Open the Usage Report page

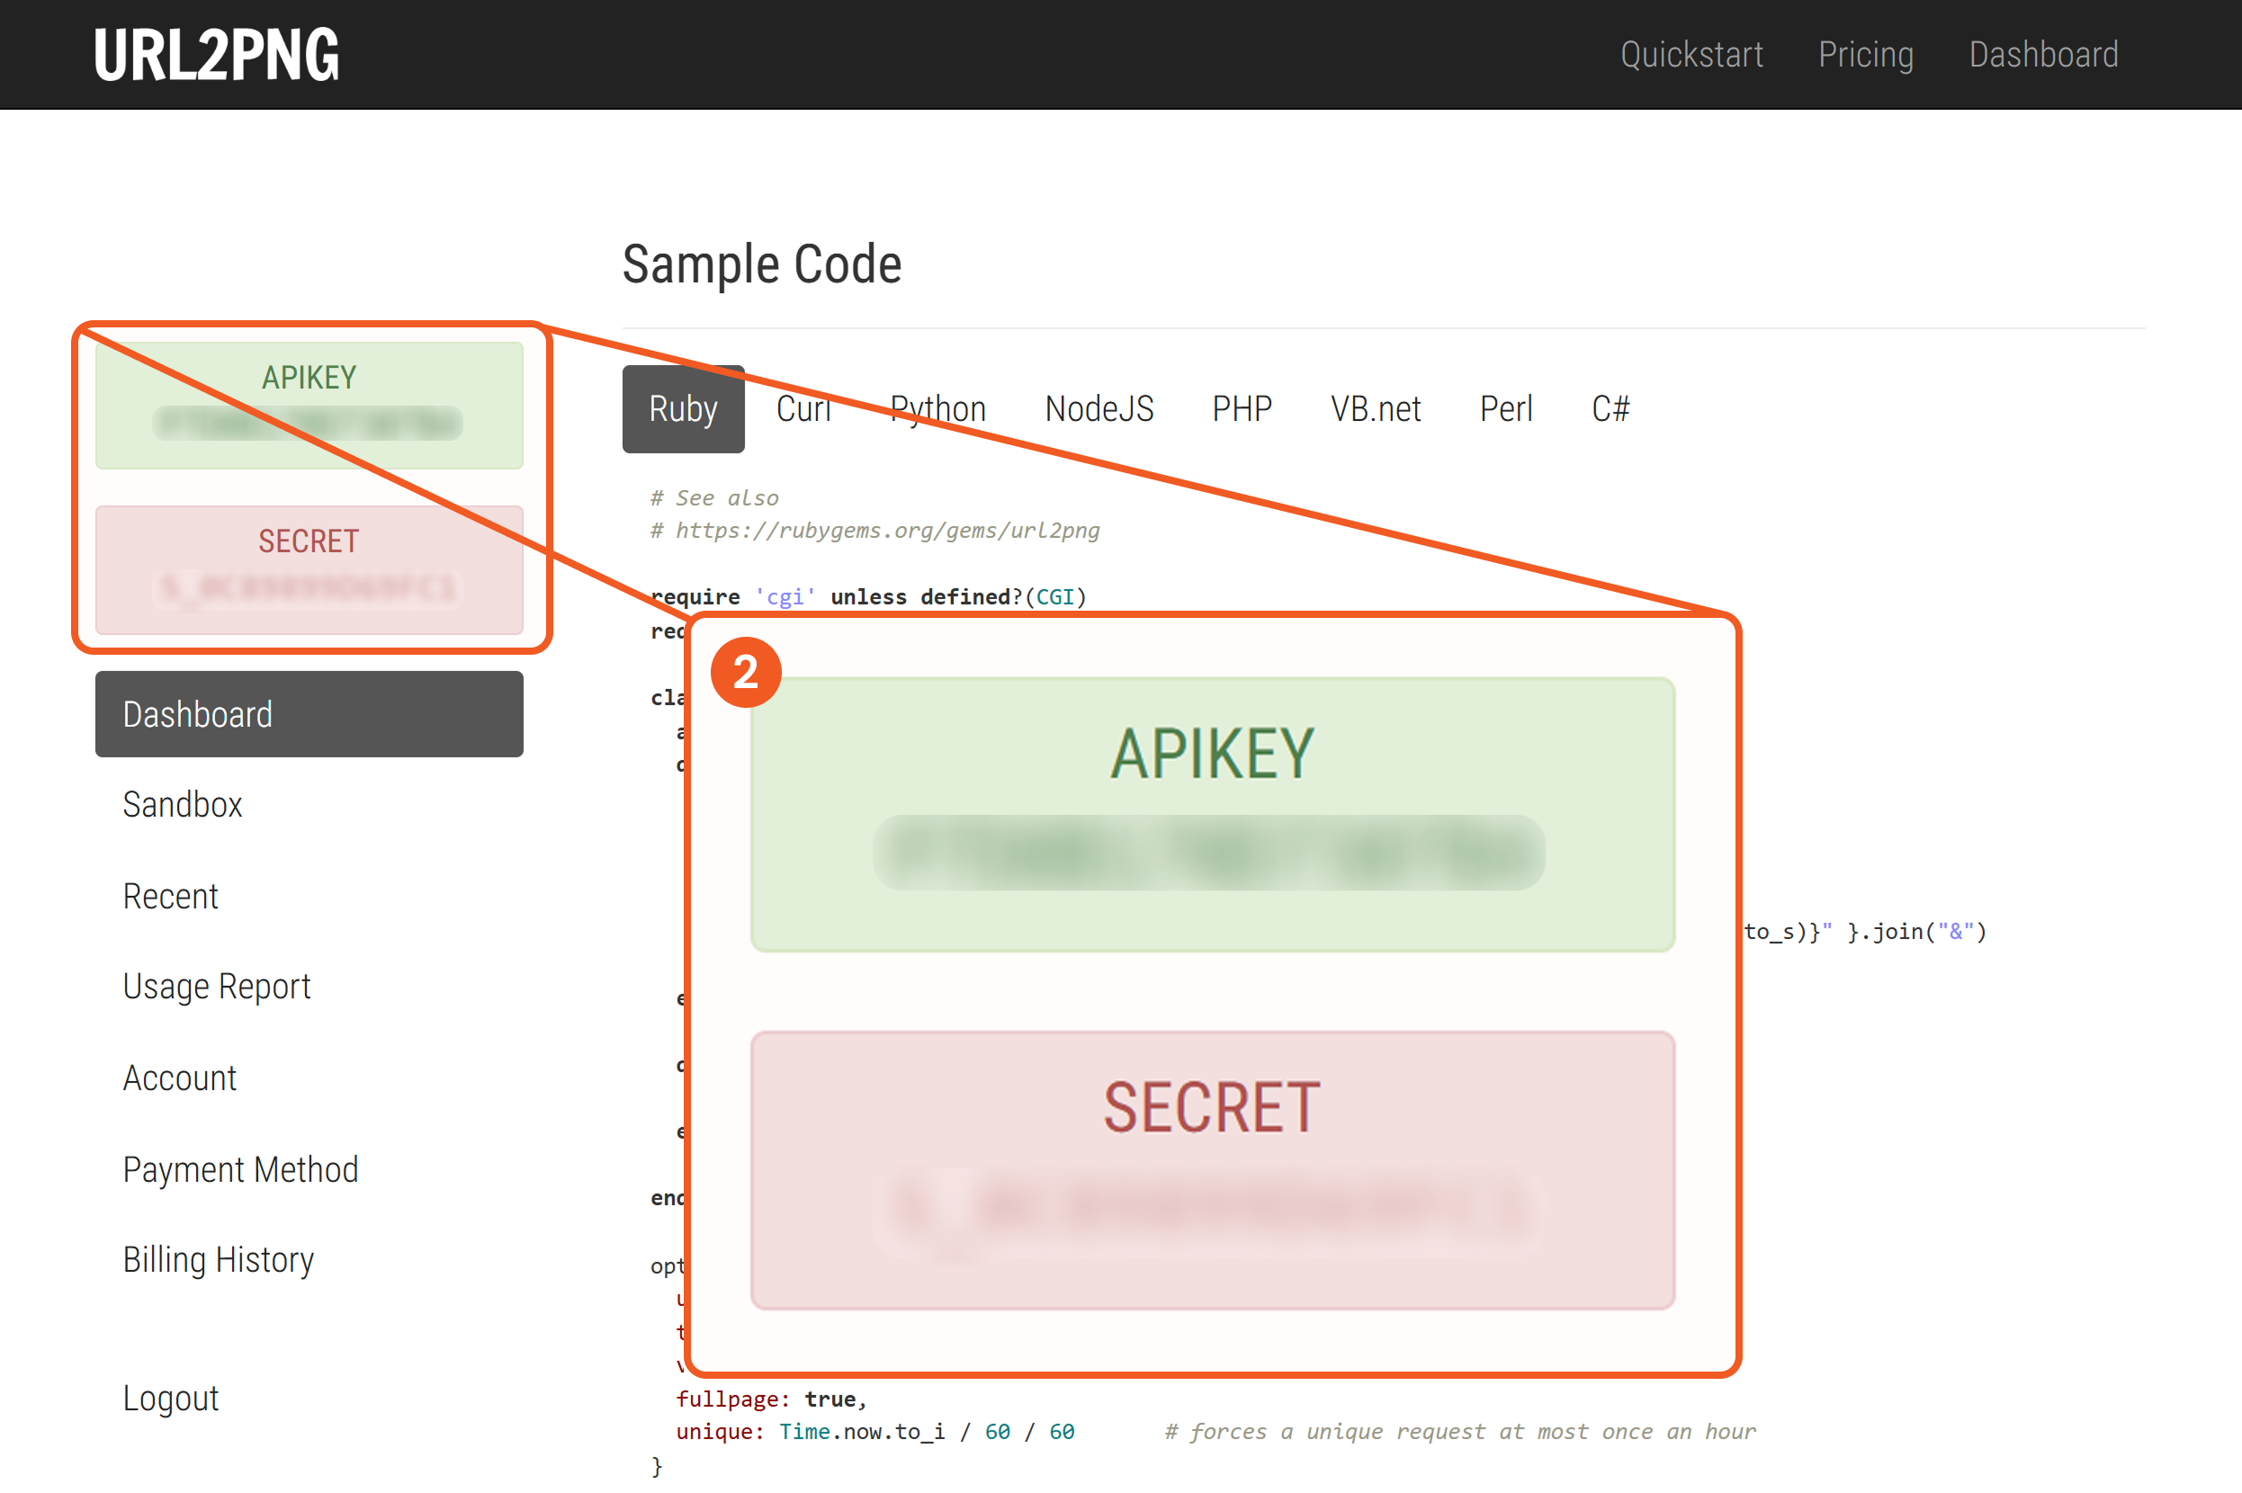(x=216, y=987)
